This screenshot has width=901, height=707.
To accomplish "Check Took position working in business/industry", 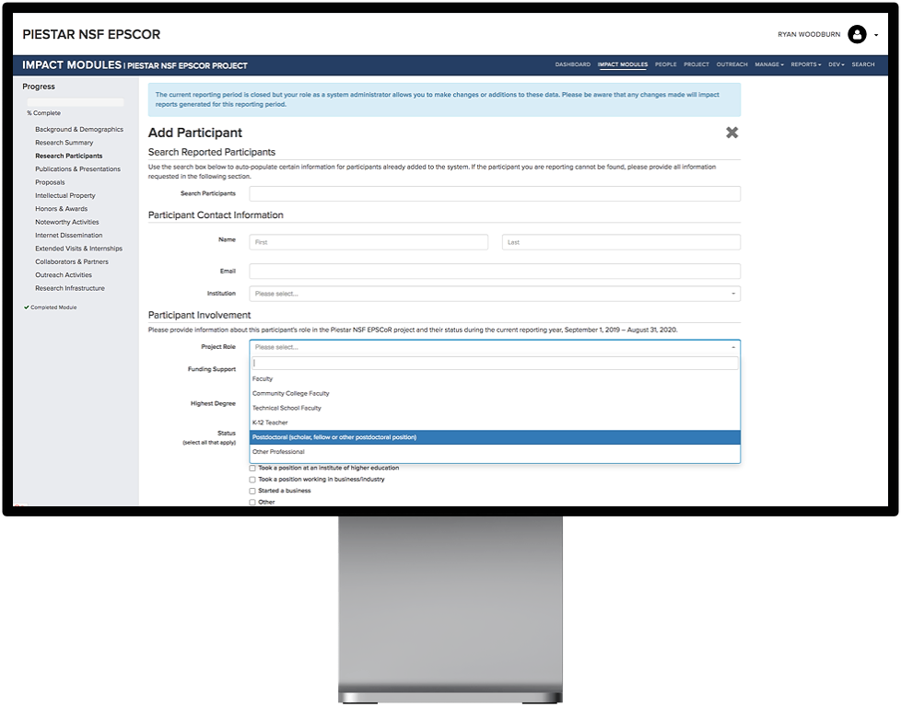I will (252, 480).
